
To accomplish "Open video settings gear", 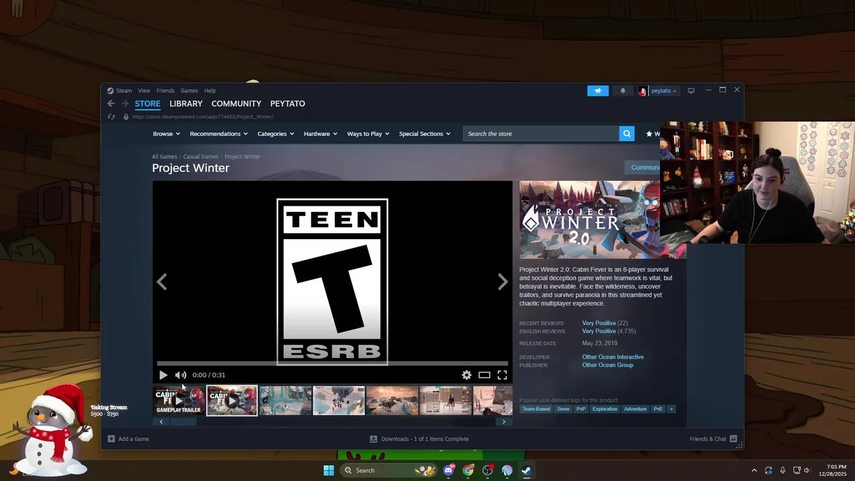I will coord(466,375).
